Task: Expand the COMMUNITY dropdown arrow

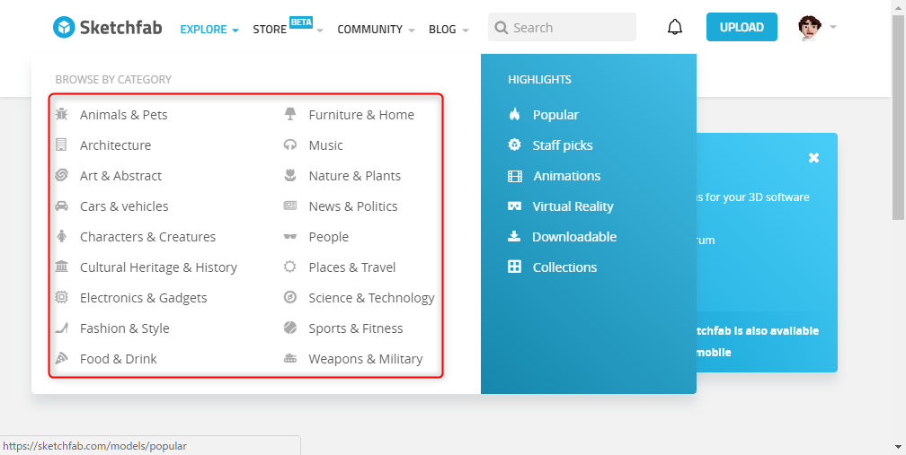Action: [412, 31]
